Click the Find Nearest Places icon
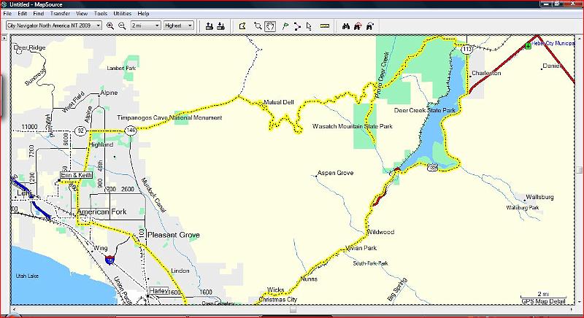The height and width of the screenshot is (318, 584). pos(358,26)
